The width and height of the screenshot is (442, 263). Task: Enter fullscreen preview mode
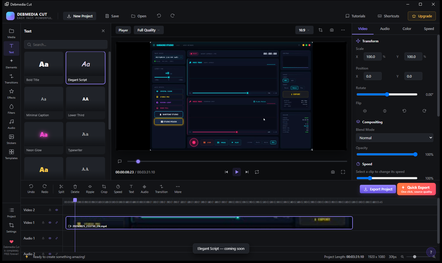click(x=343, y=172)
